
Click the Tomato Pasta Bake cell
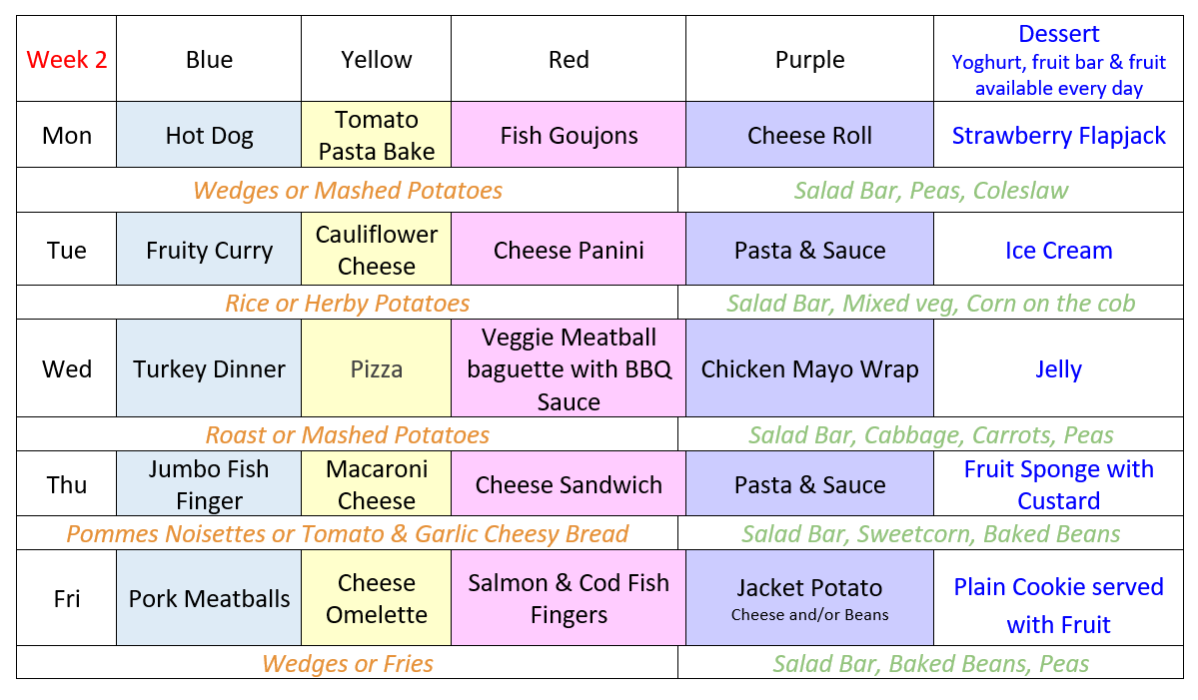(376, 135)
